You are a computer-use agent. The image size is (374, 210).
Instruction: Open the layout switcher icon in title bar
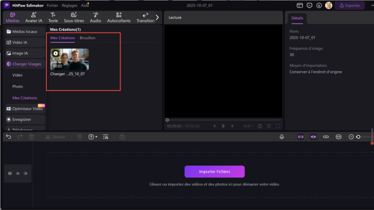(x=300, y=6)
